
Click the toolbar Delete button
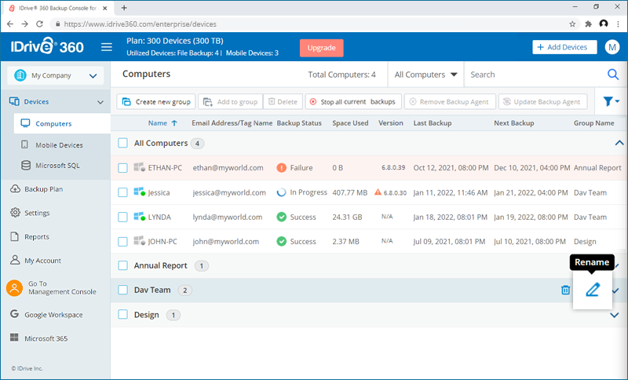click(x=283, y=102)
